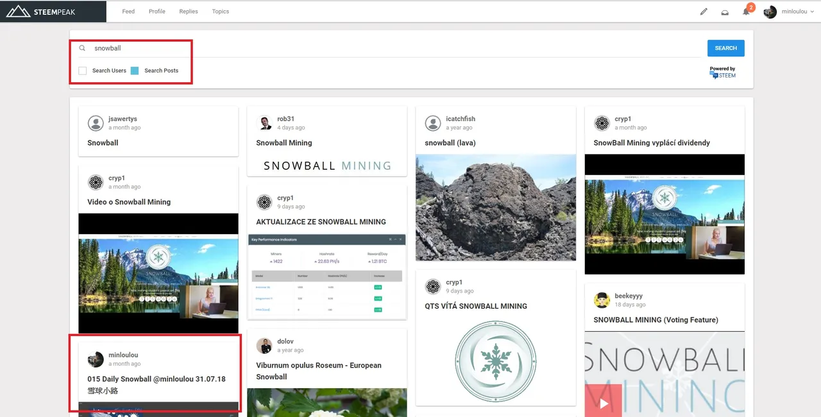Open SnowBall Mining vyplácí dividendy post

coord(652,143)
